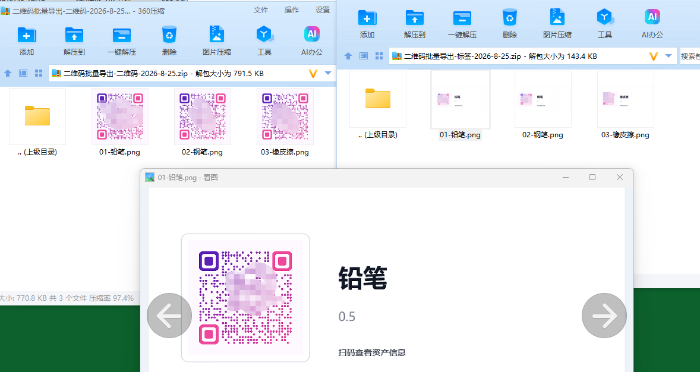Go up one level in right window

tap(348, 56)
